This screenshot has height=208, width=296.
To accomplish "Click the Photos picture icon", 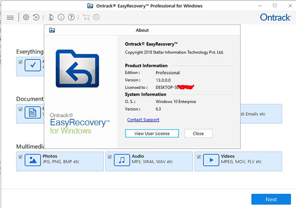I will tap(33, 160).
